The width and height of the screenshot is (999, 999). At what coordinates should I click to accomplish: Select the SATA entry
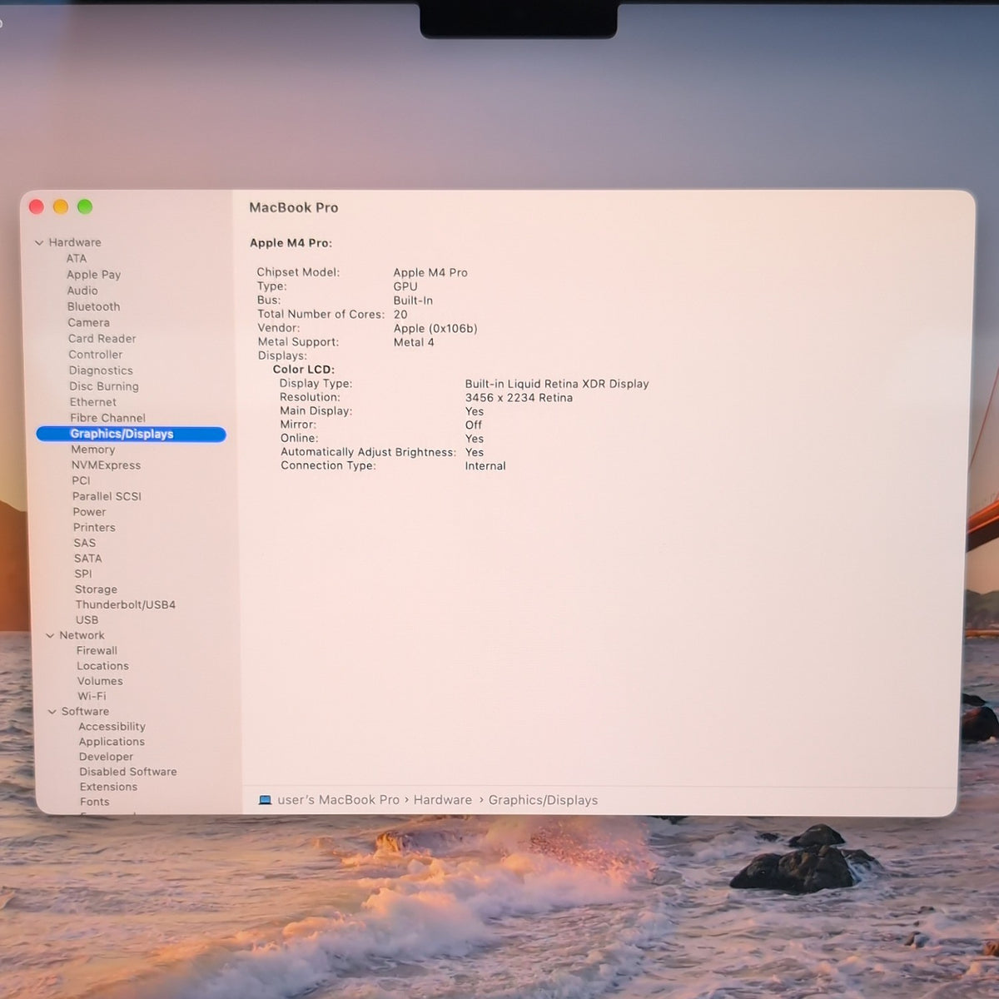[x=88, y=559]
